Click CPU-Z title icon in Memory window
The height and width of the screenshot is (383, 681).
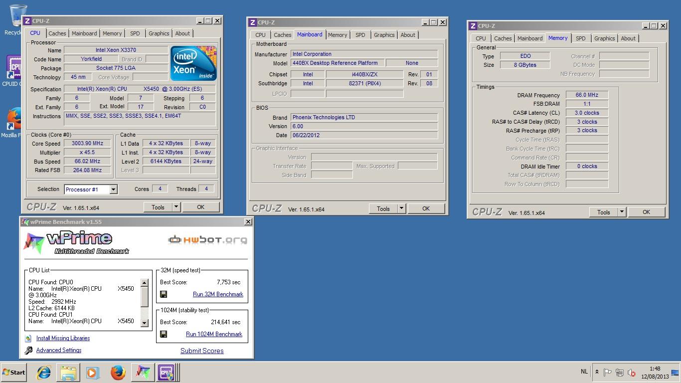[473, 26]
